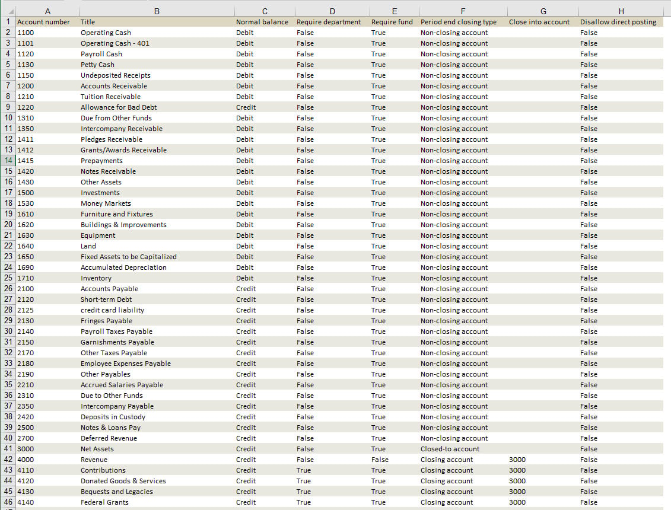Select the 'Period end closing type' header cell

pos(459,22)
